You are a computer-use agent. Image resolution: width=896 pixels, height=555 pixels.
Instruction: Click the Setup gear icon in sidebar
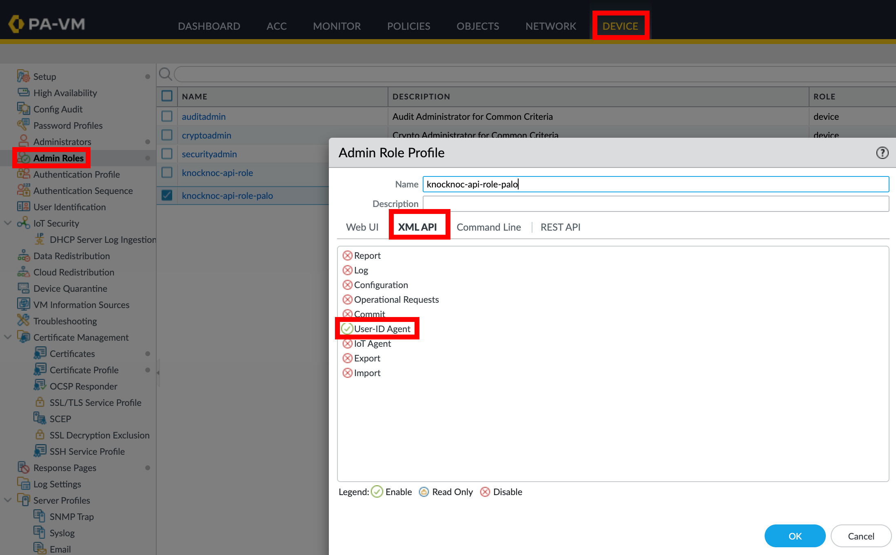pyautogui.click(x=23, y=76)
